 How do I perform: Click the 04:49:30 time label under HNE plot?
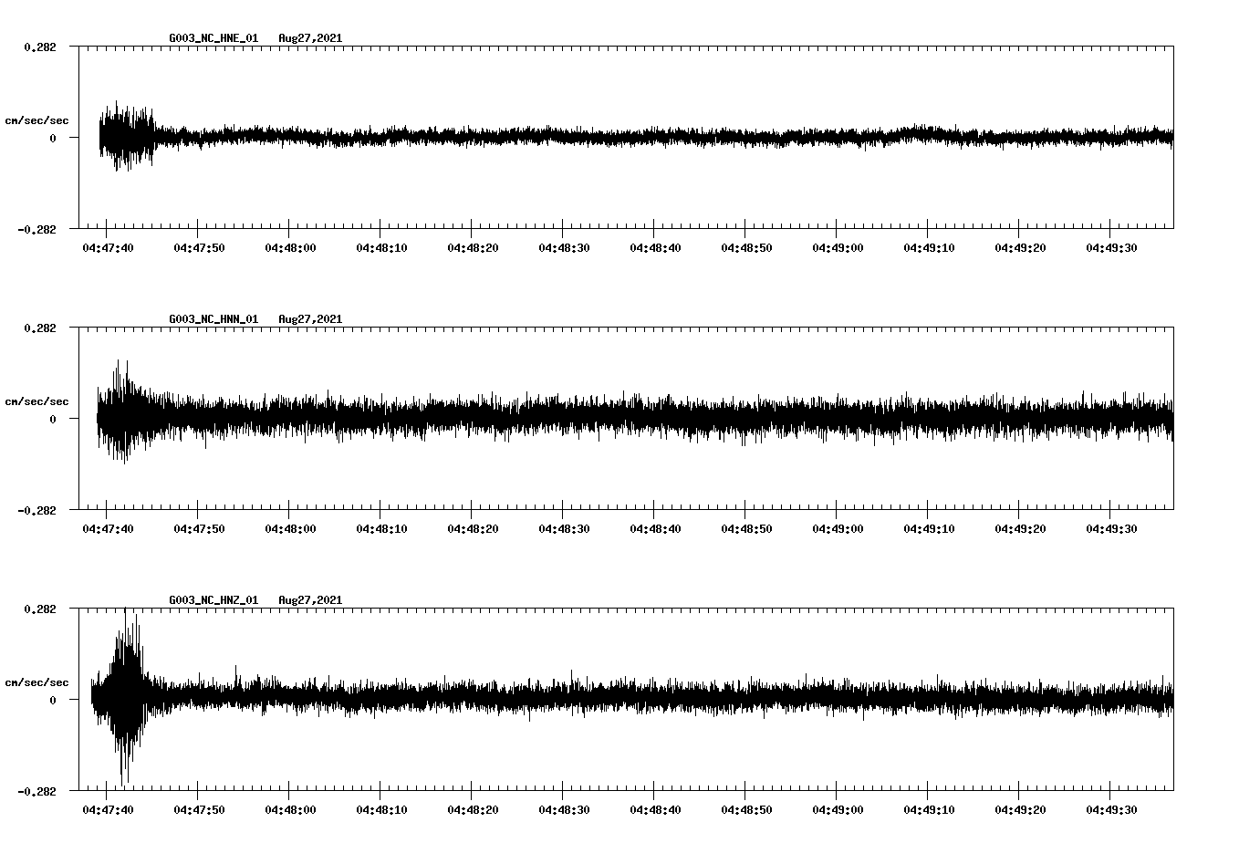(1111, 247)
